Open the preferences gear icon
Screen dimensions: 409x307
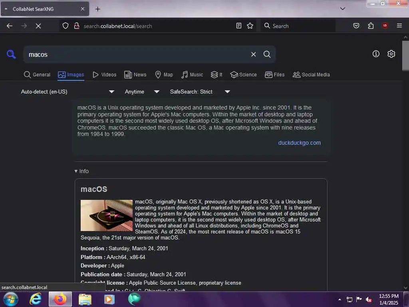click(391, 54)
